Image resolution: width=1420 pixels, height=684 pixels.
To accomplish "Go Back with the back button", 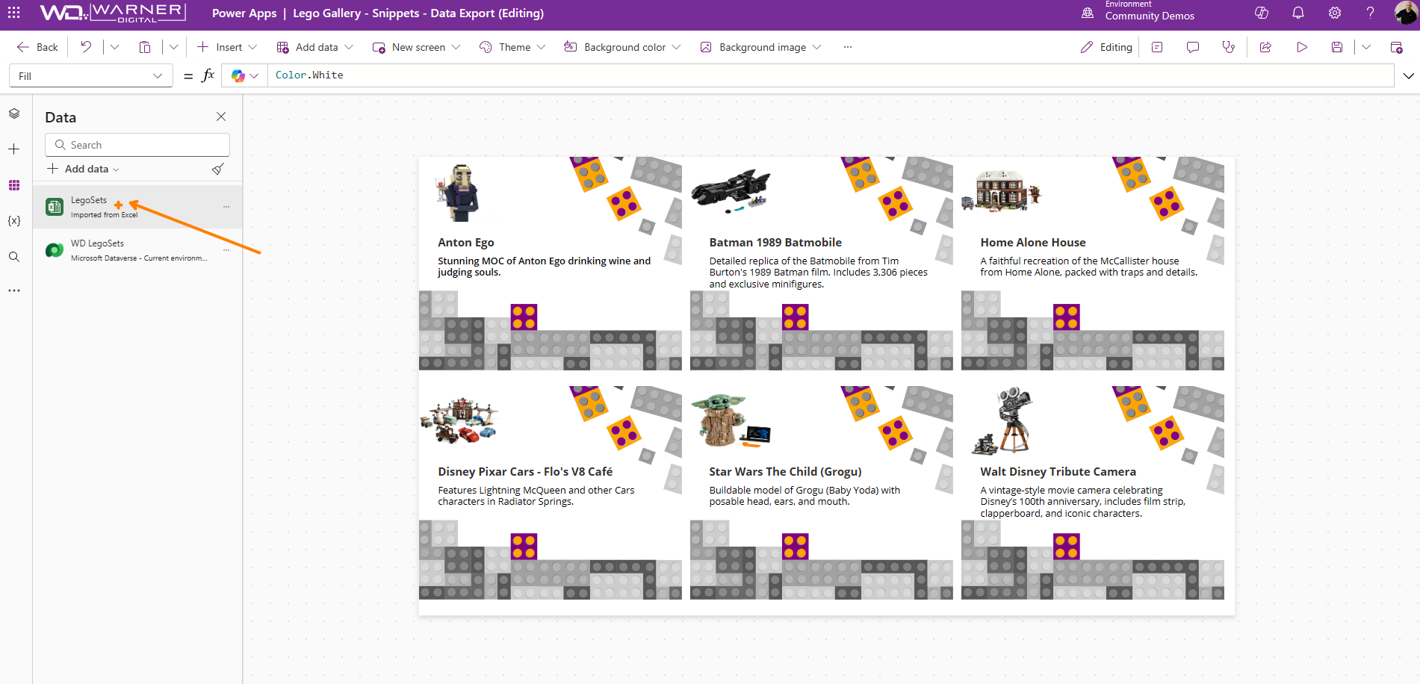I will click(37, 47).
